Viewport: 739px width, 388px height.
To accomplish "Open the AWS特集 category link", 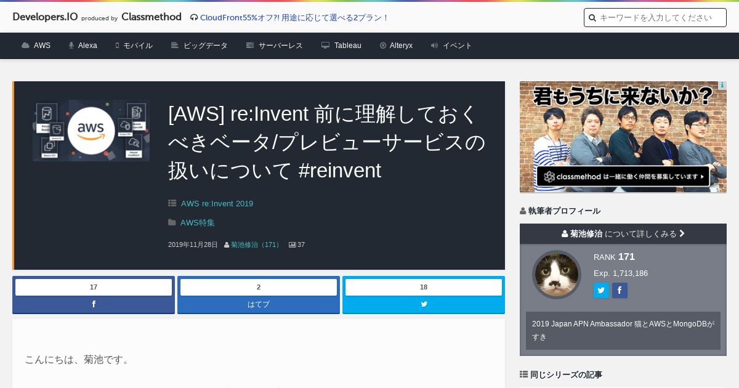I will 198,222.
